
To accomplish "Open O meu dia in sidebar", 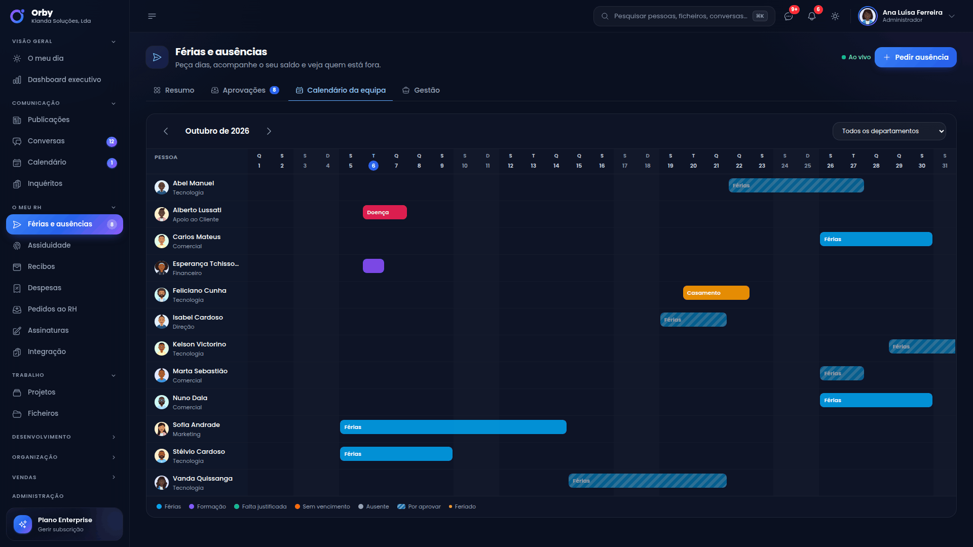I will (x=64, y=58).
